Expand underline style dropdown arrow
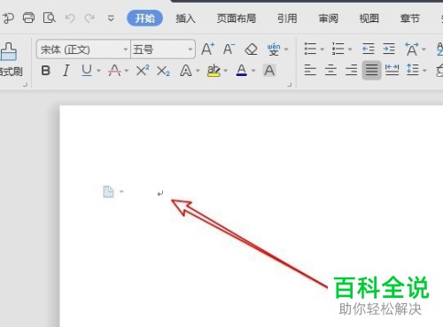Screen dimensions: 443x327 pyautogui.click(x=98, y=71)
